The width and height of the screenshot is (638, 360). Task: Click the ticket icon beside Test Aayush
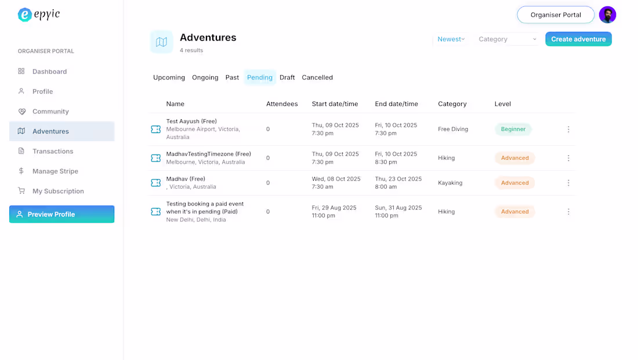(x=155, y=129)
